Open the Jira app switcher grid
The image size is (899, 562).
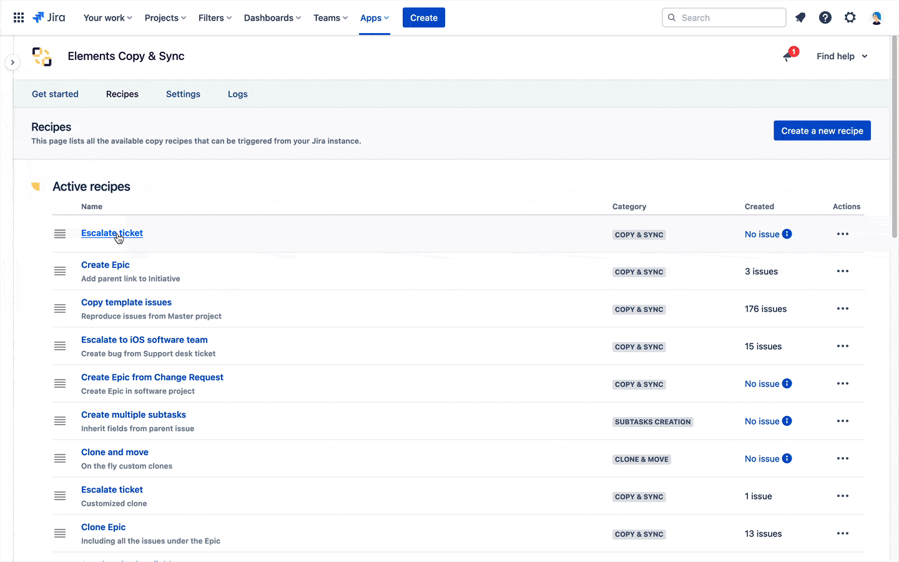tap(19, 17)
